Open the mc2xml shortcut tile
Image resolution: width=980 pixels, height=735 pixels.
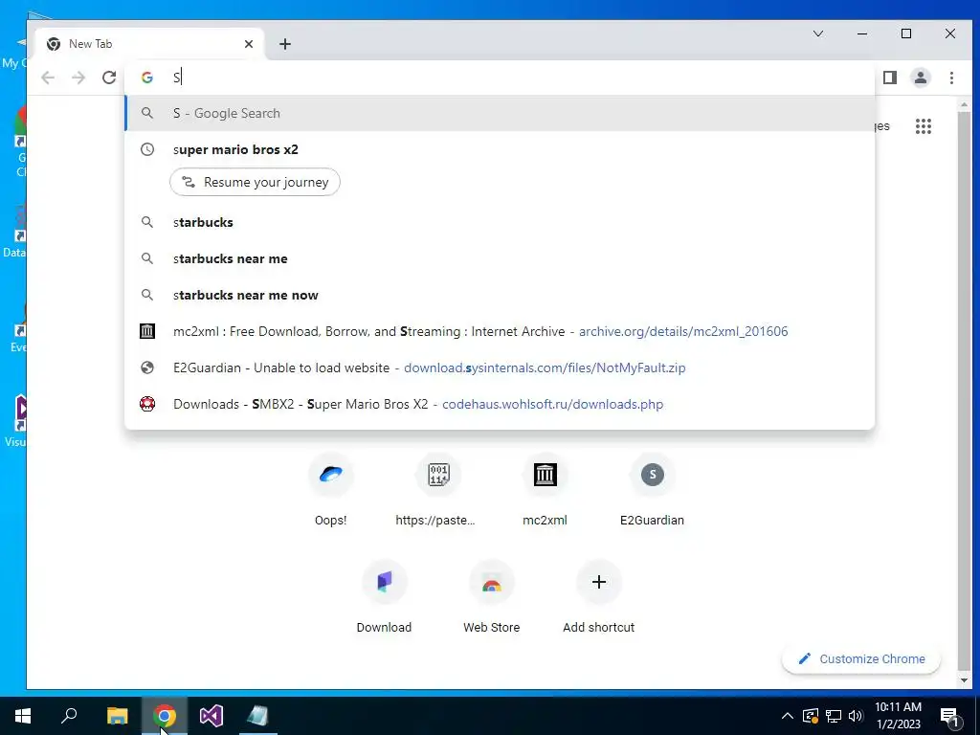pyautogui.click(x=545, y=490)
